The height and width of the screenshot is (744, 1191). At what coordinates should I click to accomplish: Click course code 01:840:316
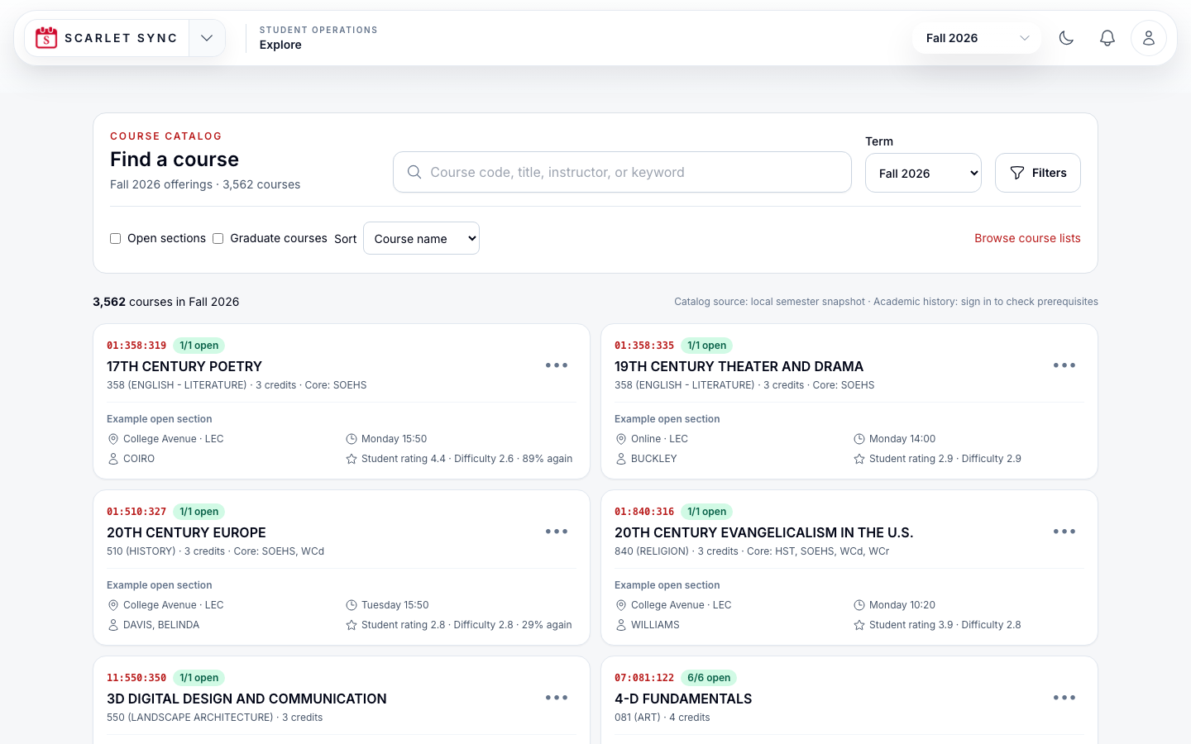[x=644, y=512]
